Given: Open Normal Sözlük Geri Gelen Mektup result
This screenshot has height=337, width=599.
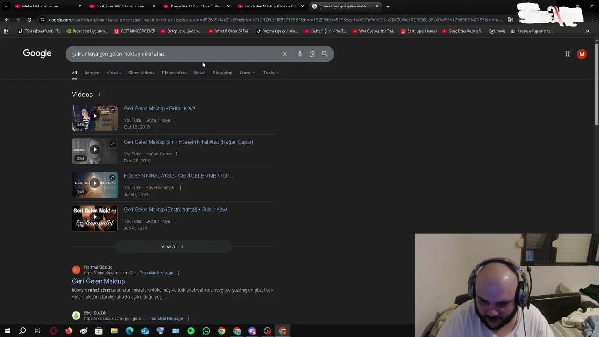Looking at the screenshot, I should tap(98, 281).
